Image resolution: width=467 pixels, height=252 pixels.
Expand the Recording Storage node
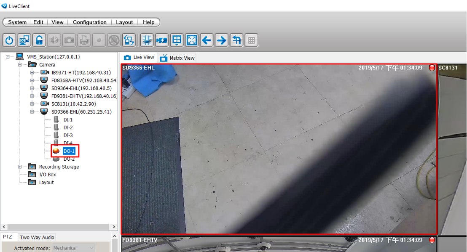coord(20,167)
